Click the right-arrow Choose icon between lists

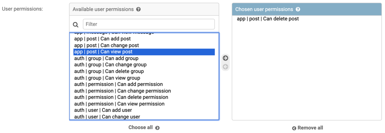click(x=226, y=58)
